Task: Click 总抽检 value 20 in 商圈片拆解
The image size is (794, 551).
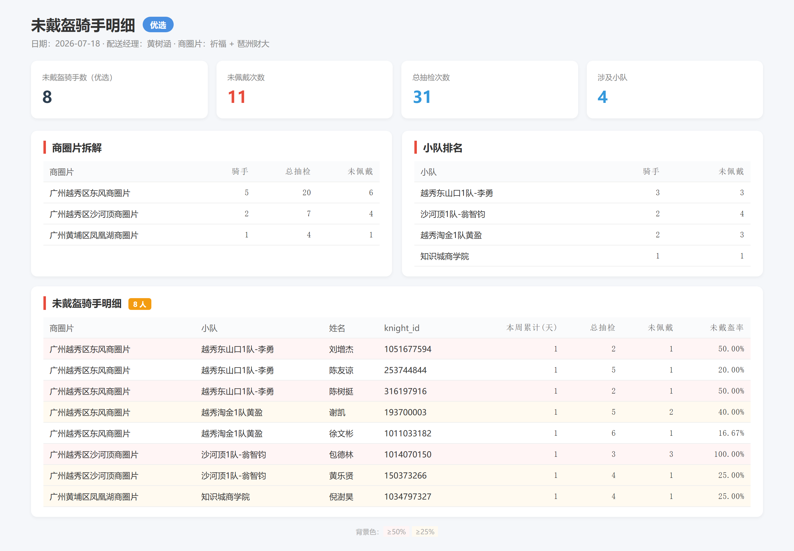Action: (x=306, y=193)
